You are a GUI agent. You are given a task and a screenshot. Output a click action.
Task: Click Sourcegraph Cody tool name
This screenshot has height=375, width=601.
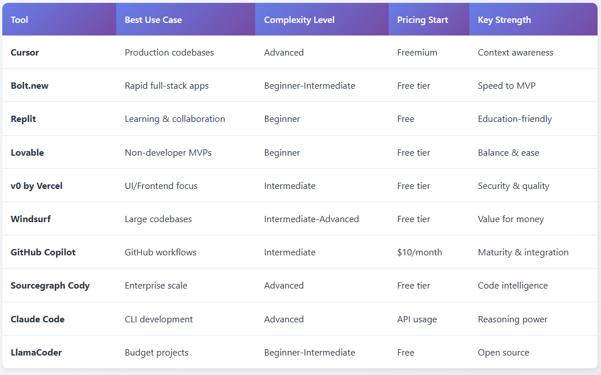pyautogui.click(x=50, y=286)
